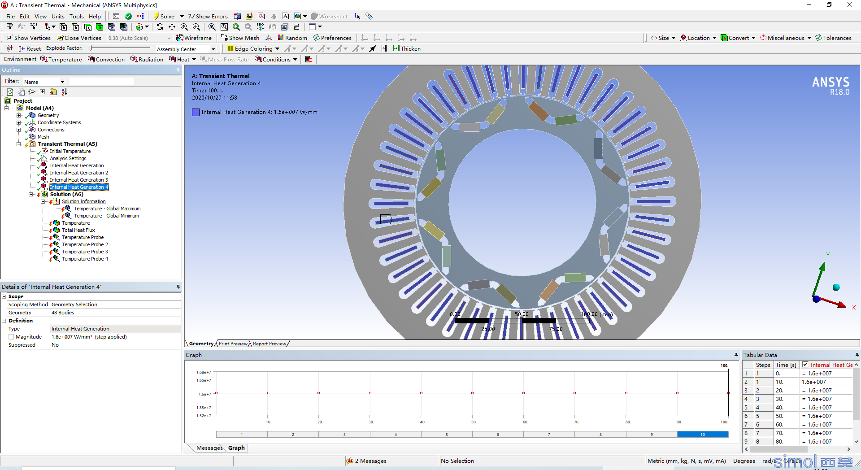Pin the Tabular Data panel

click(857, 355)
